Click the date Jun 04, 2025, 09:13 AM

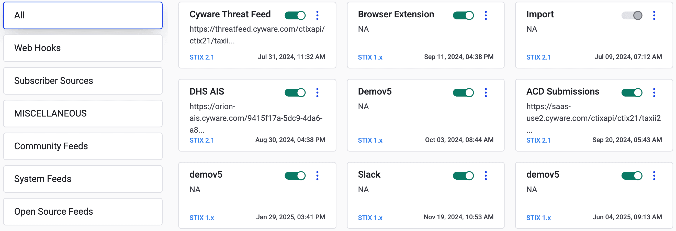pos(627,217)
